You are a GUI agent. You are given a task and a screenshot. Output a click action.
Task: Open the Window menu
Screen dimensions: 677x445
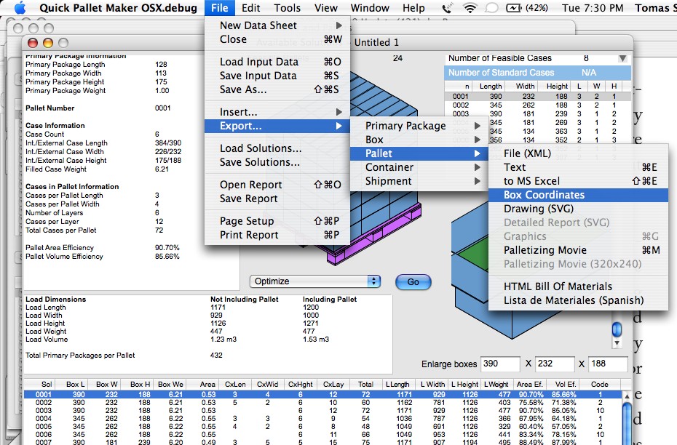[370, 8]
